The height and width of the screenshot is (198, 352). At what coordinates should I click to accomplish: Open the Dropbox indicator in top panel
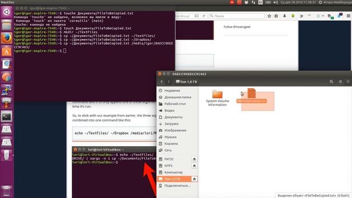[246, 2]
